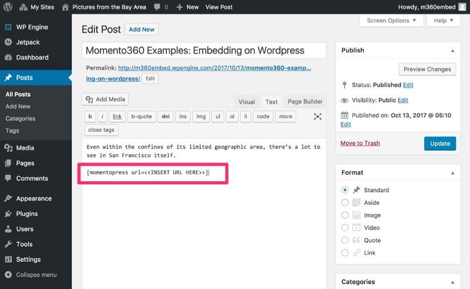Click the Settings sliders icon
This screenshot has height=289, width=470.
(x=8, y=259)
